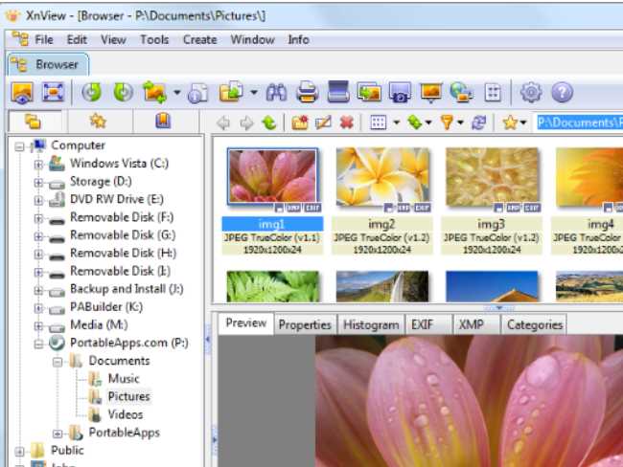Open options with gear icon
The height and width of the screenshot is (467, 623).
[x=531, y=93]
